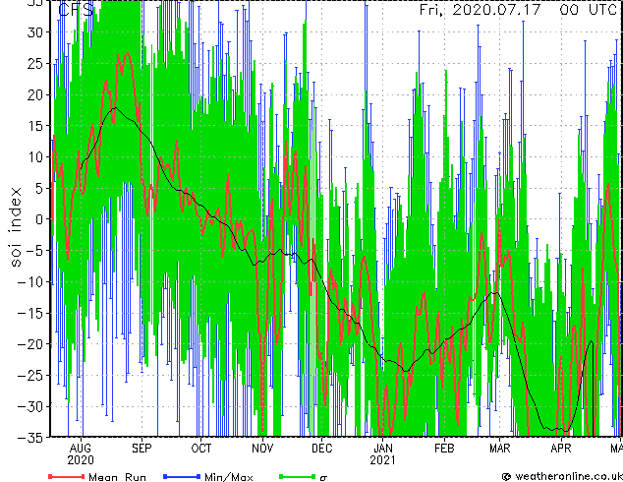Click the OCT month label

coord(201,449)
